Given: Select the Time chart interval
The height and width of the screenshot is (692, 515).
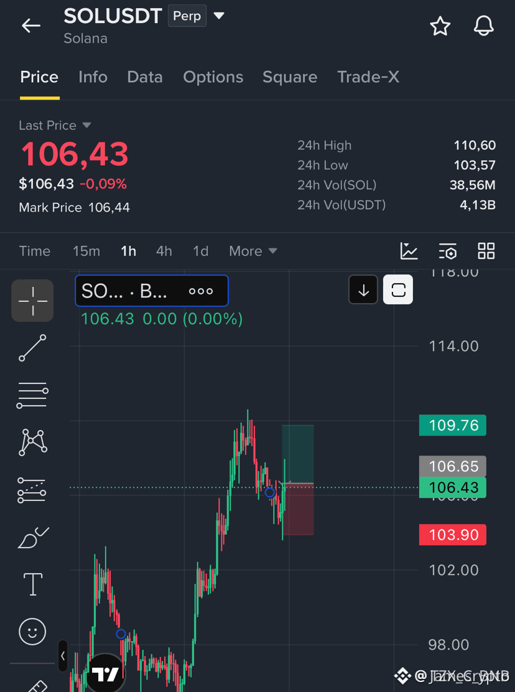Looking at the screenshot, I should pyautogui.click(x=34, y=251).
